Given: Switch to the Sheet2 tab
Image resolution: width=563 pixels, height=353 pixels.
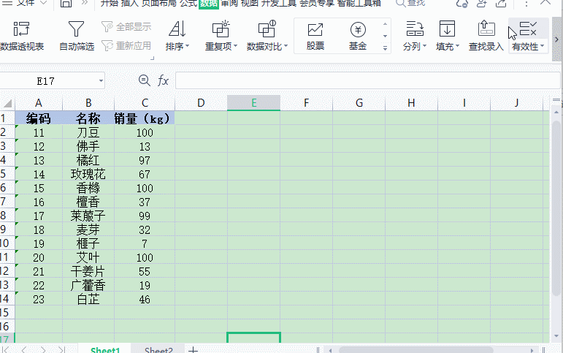Looking at the screenshot, I should click(158, 350).
